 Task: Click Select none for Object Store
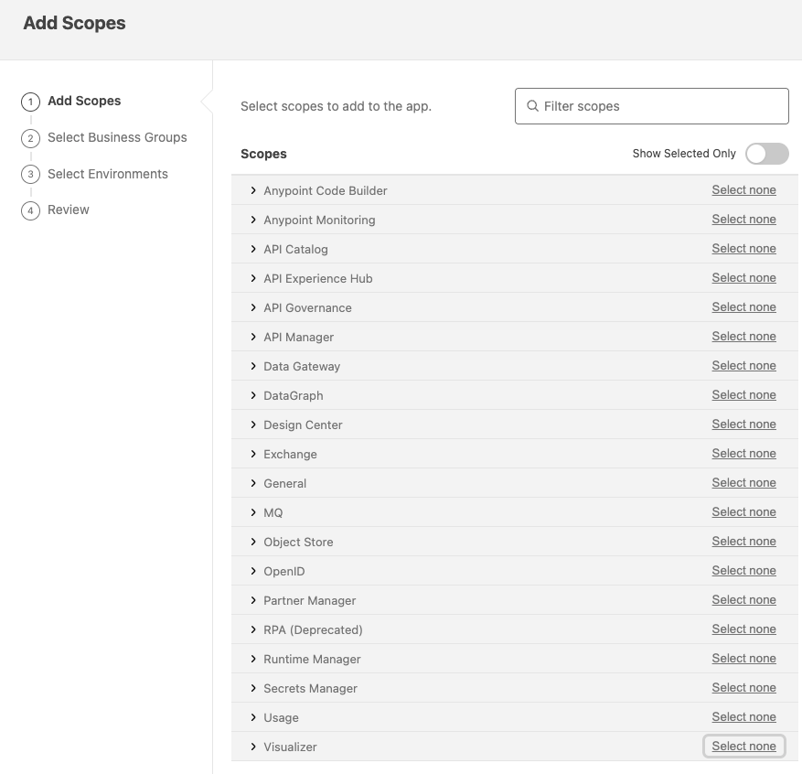pyautogui.click(x=743, y=542)
